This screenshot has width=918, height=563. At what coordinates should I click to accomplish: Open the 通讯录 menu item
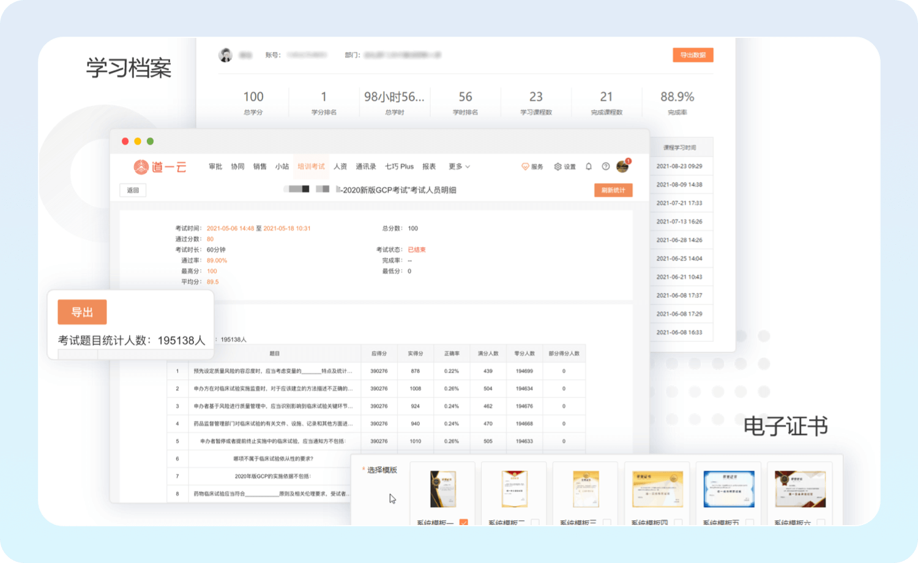[366, 166]
